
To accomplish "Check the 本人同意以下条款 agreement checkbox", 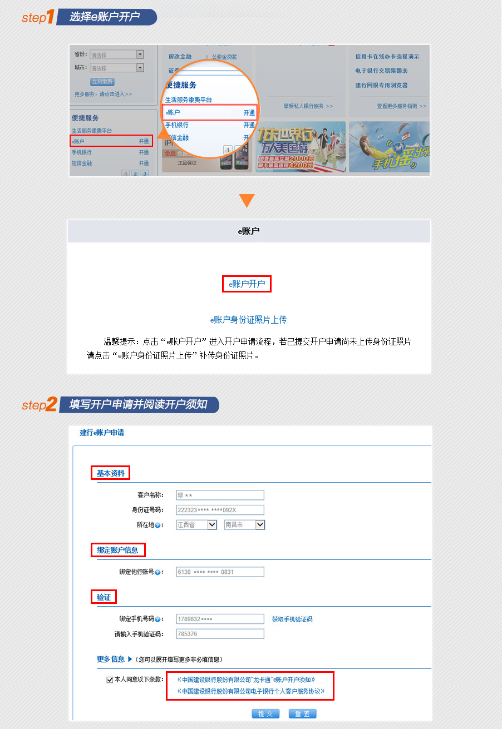I will pyautogui.click(x=110, y=679).
